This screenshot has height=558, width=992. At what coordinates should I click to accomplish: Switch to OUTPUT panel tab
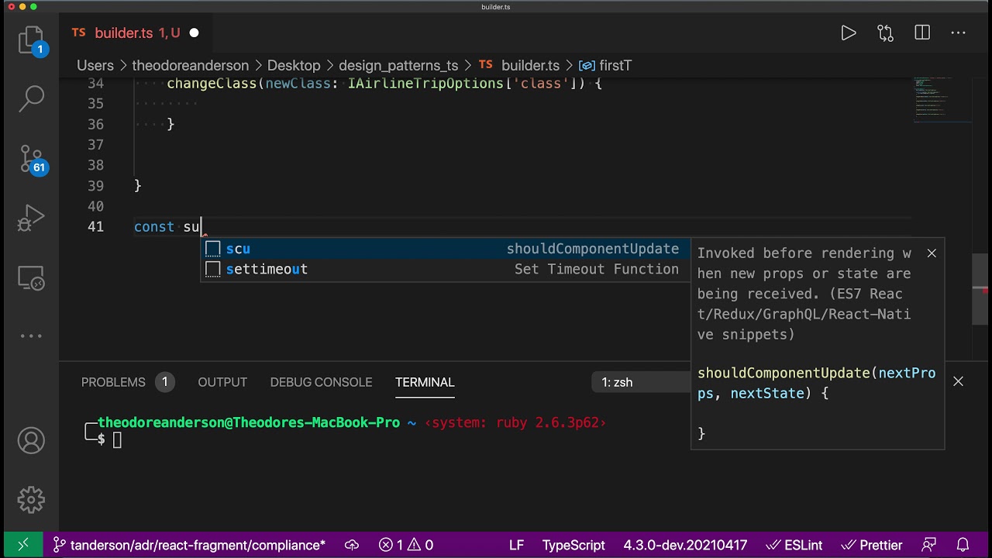pyautogui.click(x=222, y=382)
